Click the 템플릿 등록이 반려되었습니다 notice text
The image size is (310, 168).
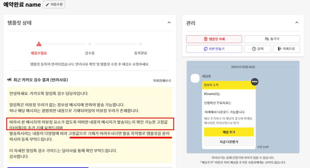(90, 64)
